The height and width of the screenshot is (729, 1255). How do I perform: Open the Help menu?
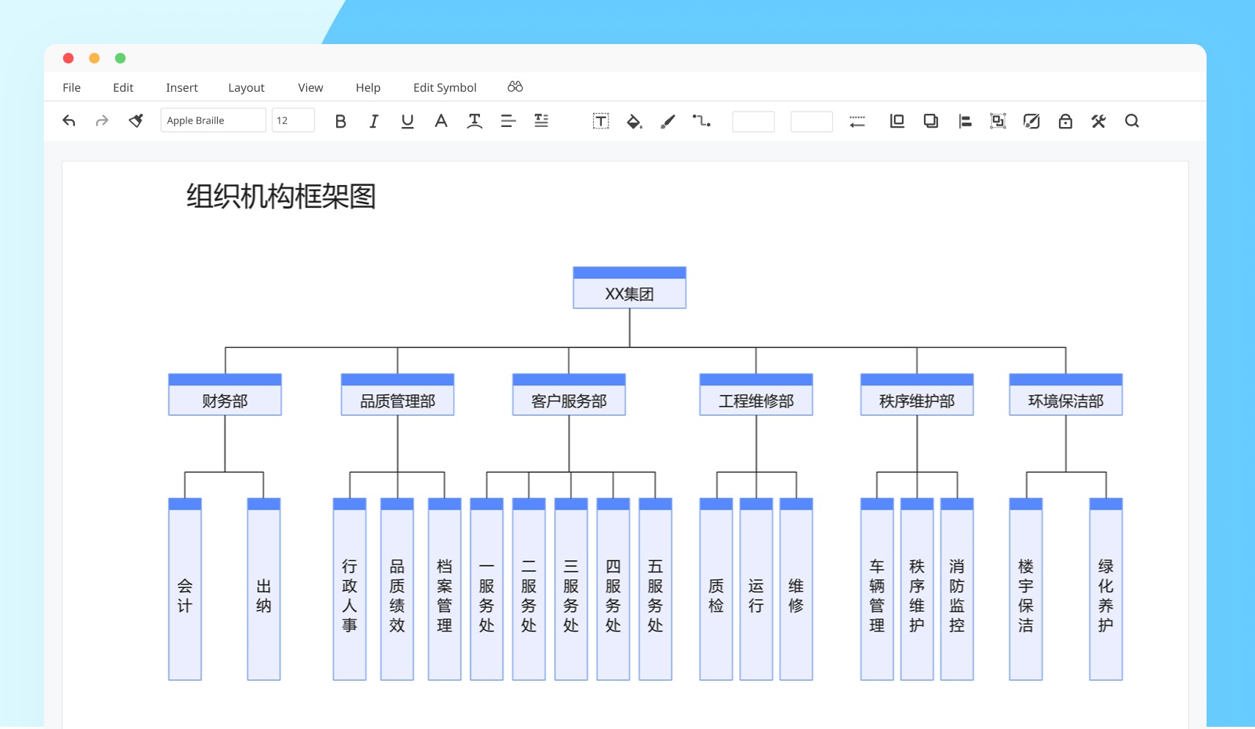coord(368,87)
